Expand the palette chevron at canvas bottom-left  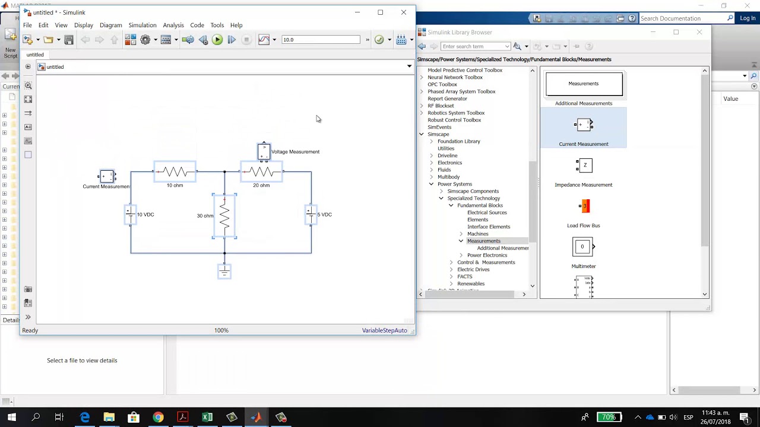click(28, 317)
